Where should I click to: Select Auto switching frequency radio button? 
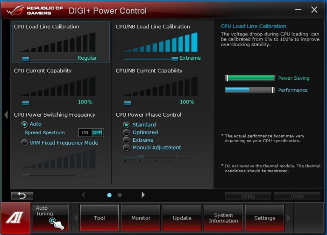(x=24, y=124)
